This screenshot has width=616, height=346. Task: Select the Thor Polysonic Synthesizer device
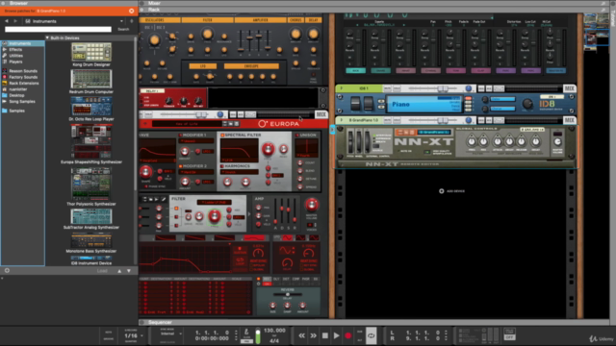pos(91,186)
